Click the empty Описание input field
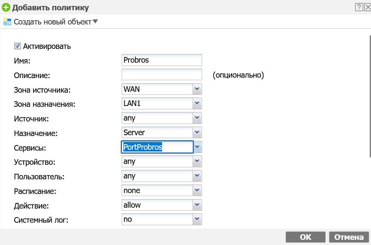Image resolution: width=371 pixels, height=245 pixels. (x=162, y=75)
